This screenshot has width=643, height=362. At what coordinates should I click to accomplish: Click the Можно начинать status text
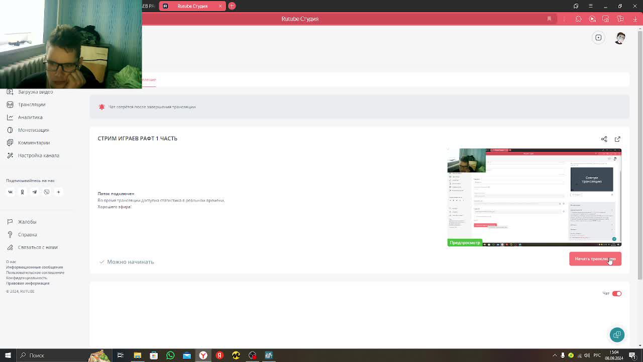(x=130, y=262)
